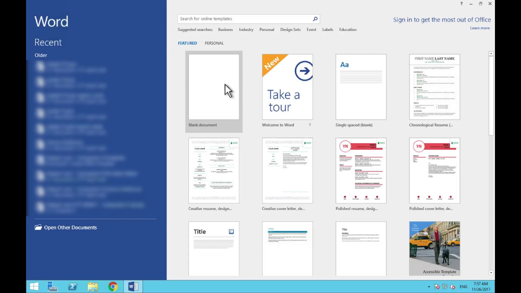521x293 pixels.
Task: Create a Blank document
Action: [214, 91]
